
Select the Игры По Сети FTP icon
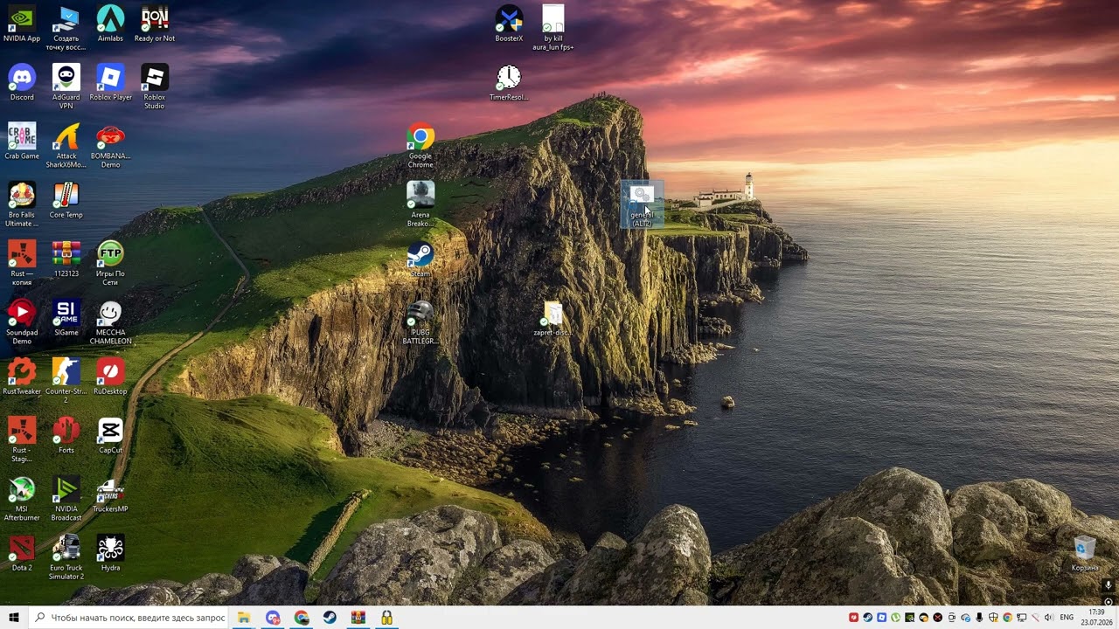click(x=110, y=262)
